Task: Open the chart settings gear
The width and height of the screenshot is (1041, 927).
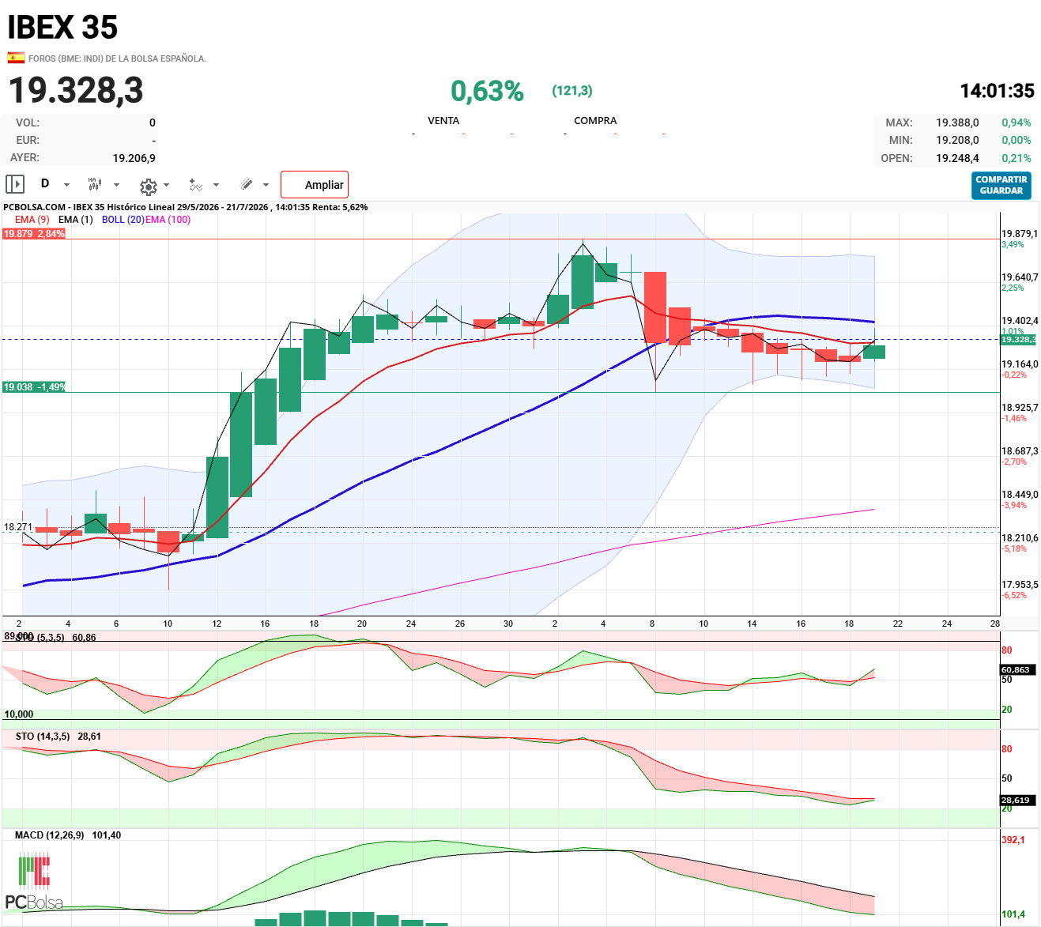Action: pyautogui.click(x=148, y=187)
